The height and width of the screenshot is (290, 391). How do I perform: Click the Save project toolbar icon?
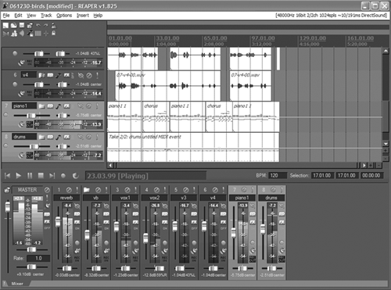[22, 26]
